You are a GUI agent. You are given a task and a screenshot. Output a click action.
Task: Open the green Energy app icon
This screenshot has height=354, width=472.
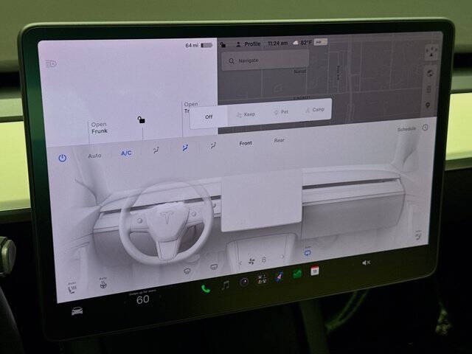point(297,274)
